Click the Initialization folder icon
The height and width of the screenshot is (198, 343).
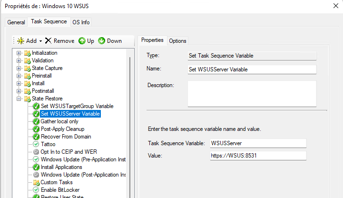(x=27, y=53)
